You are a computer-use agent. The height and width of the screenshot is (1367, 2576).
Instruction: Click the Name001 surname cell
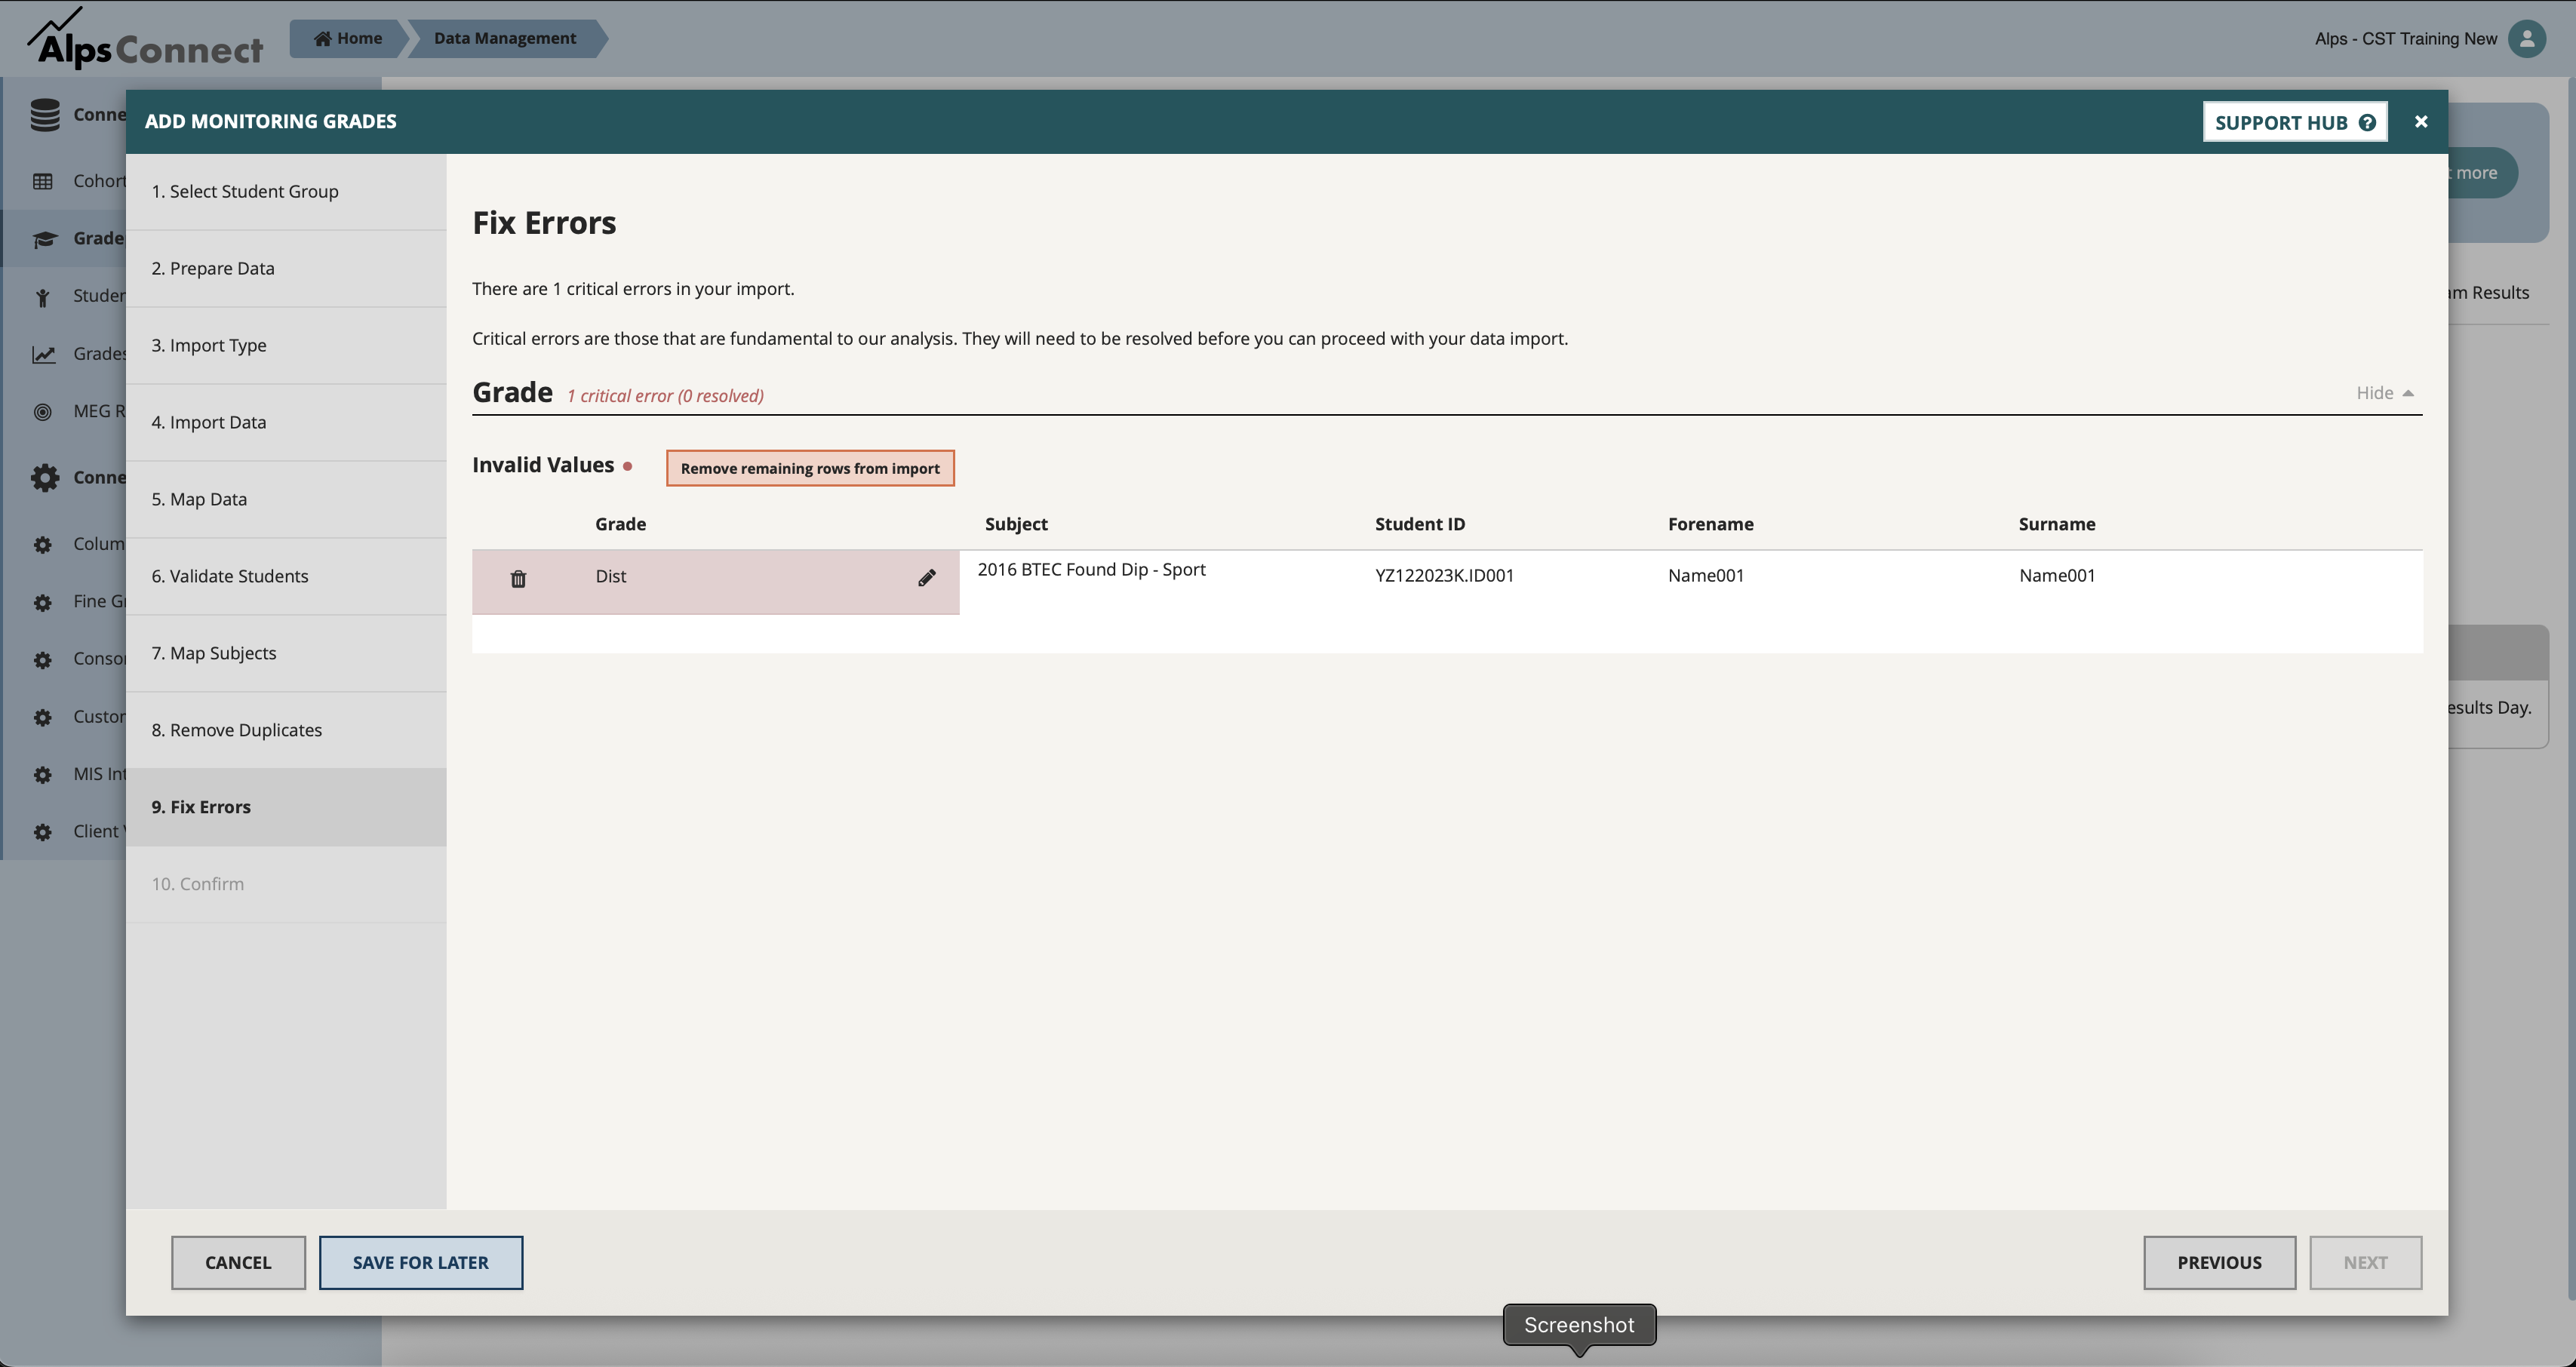tap(2056, 575)
